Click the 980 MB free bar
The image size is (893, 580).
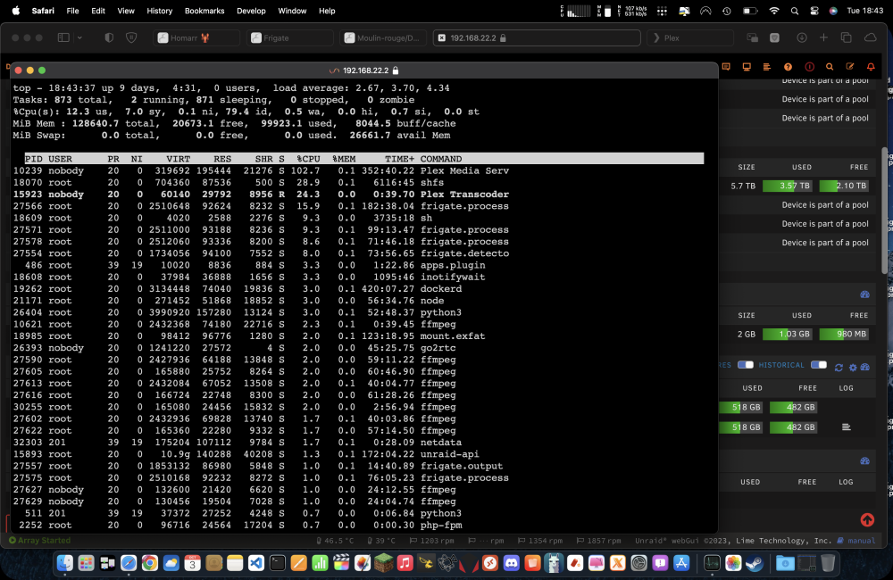click(x=844, y=334)
